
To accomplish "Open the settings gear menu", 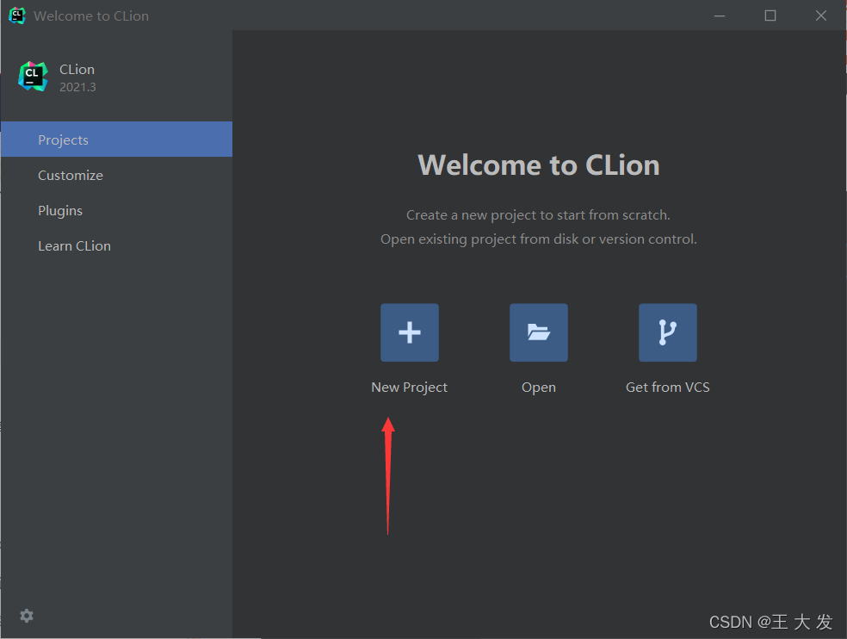I will (27, 616).
